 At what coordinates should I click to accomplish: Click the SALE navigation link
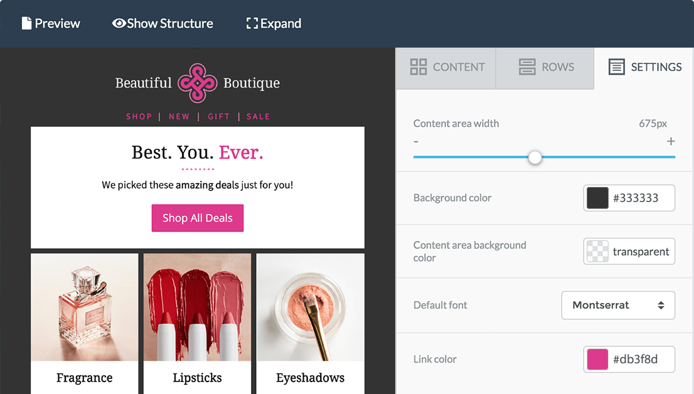tap(258, 117)
